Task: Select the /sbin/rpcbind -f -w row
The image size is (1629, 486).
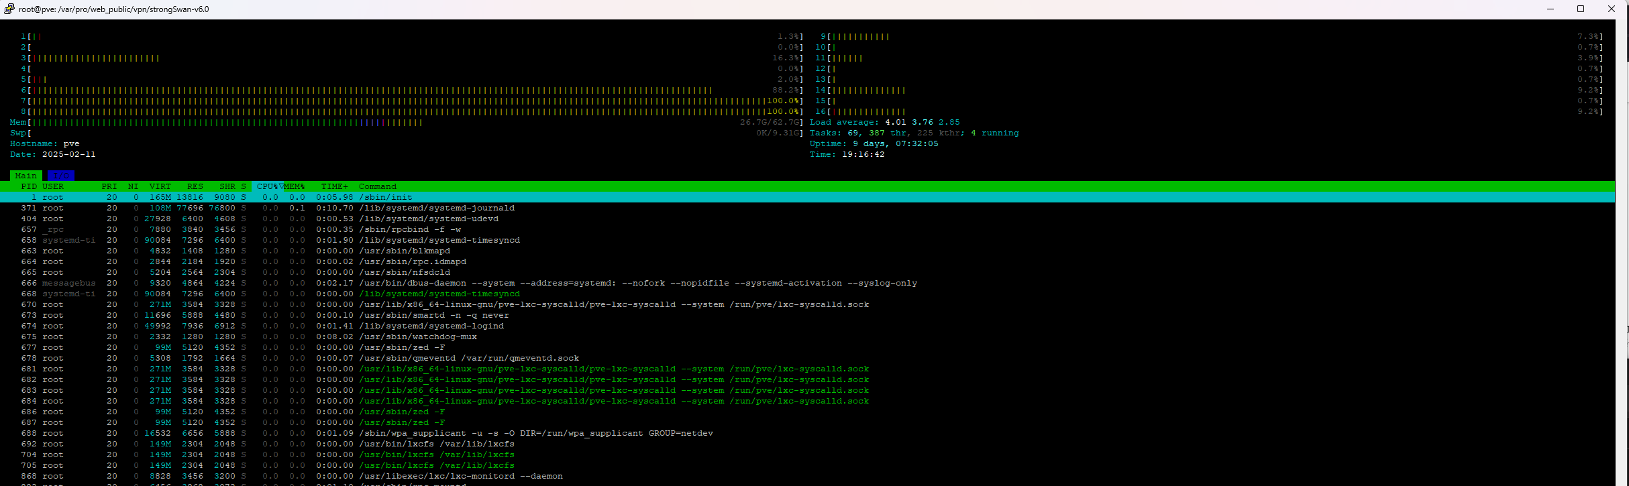Action: pos(807,229)
